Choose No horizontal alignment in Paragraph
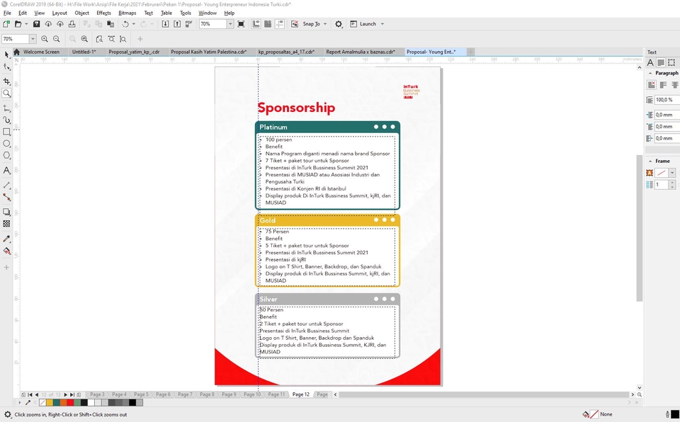Viewport: 680px width, 422px height. coord(652,85)
